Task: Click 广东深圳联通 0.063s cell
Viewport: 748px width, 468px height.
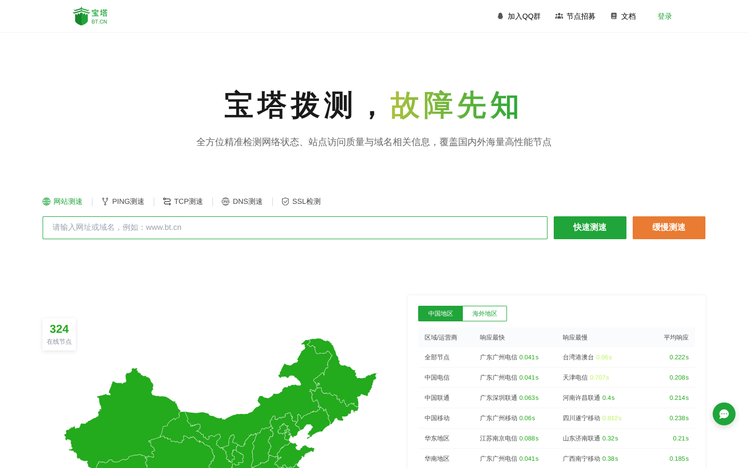Action: click(x=509, y=398)
